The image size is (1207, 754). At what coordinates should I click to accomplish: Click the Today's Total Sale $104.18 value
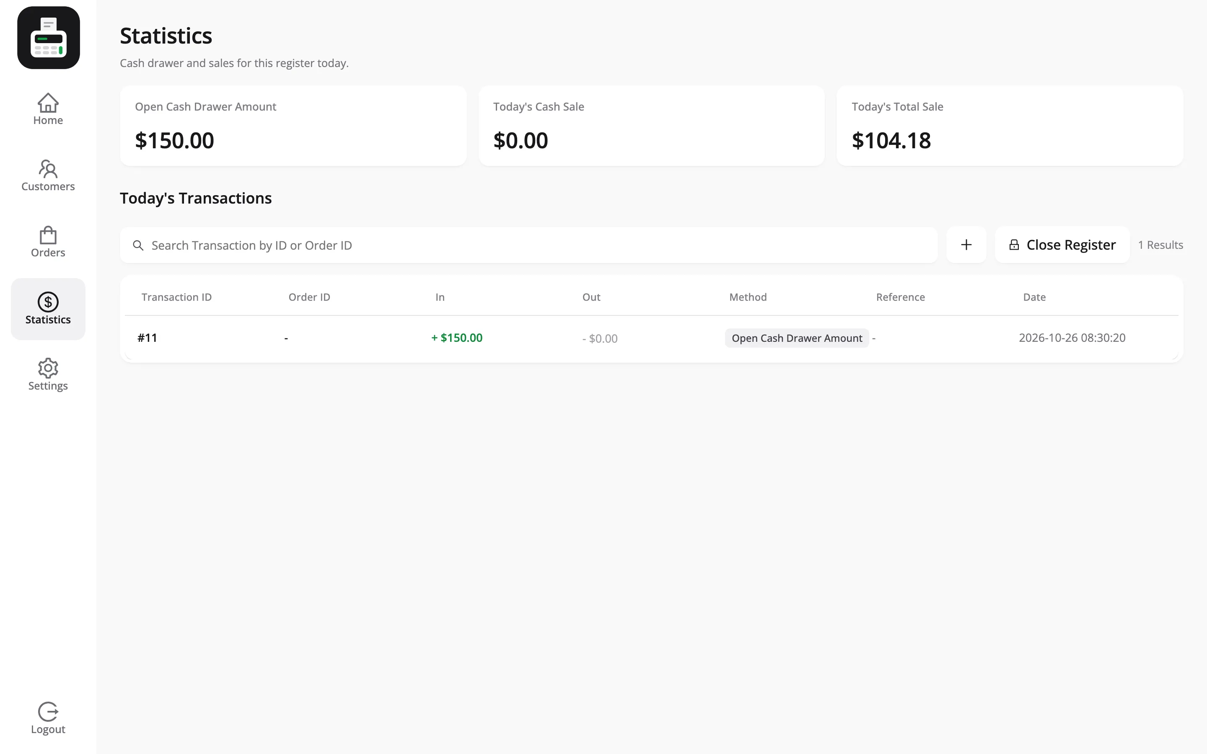click(x=891, y=141)
